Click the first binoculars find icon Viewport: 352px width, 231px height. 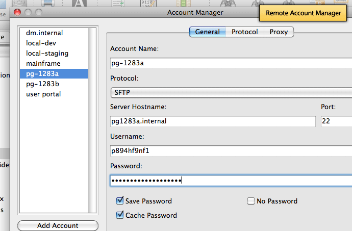point(228,3)
